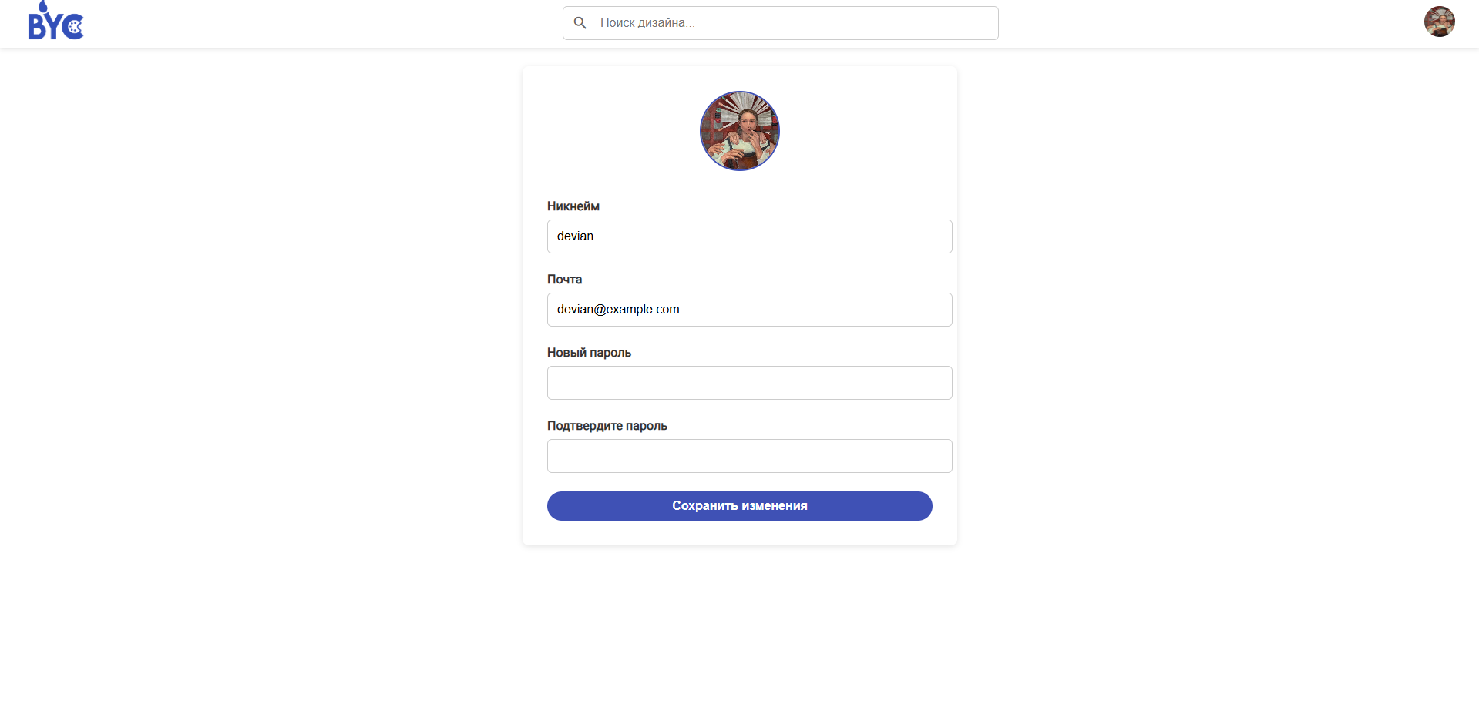Click the "Подтвердите пароль" label text
1479x704 pixels.
pos(607,426)
